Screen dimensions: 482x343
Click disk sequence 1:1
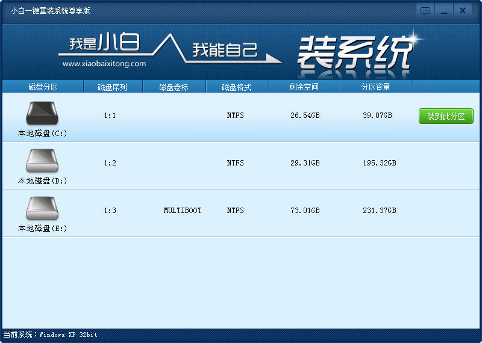pyautogui.click(x=110, y=116)
